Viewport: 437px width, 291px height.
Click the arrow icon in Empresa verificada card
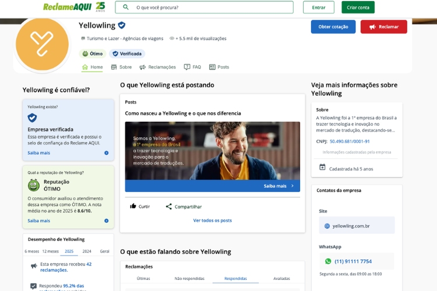(107, 153)
